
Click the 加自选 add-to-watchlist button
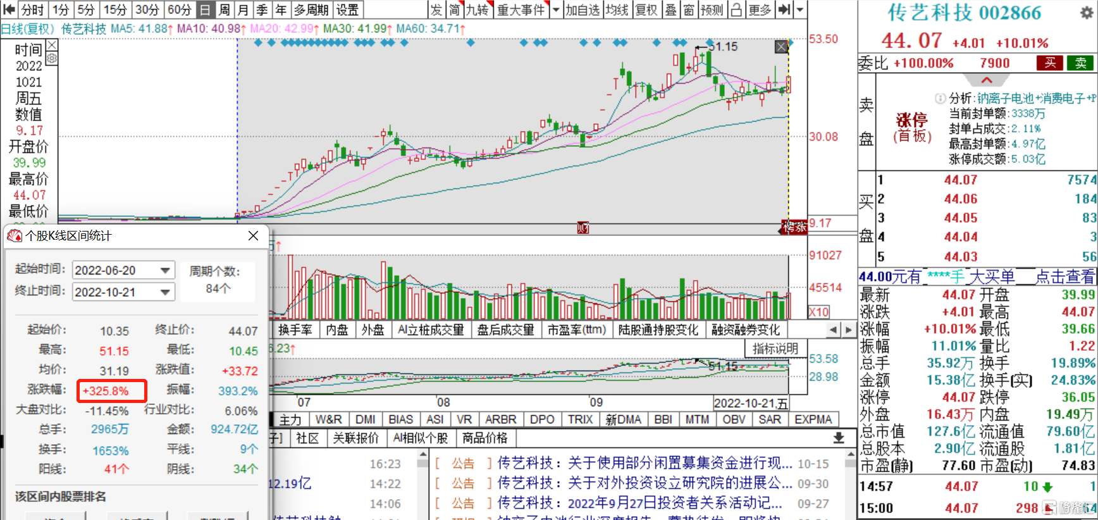click(x=582, y=9)
